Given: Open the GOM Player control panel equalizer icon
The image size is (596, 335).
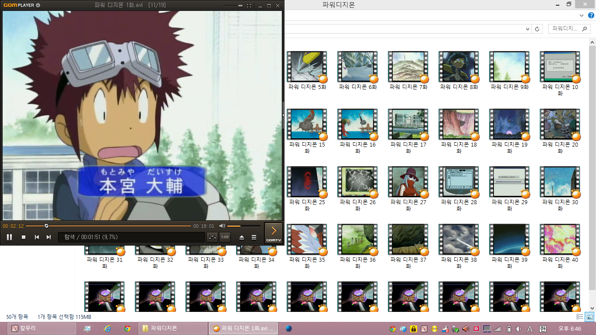Looking at the screenshot, I should click(x=212, y=237).
